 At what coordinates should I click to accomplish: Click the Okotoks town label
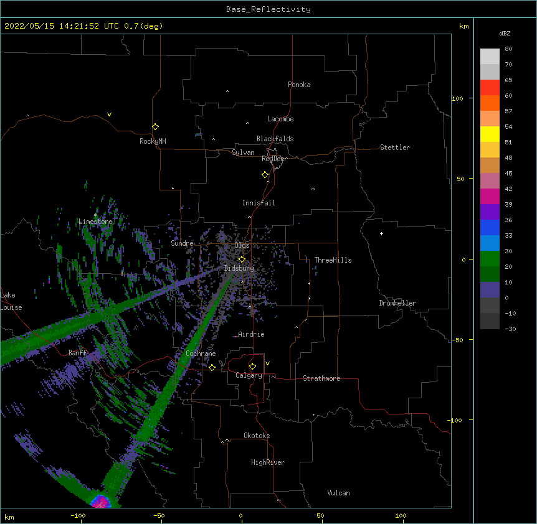[x=257, y=436]
